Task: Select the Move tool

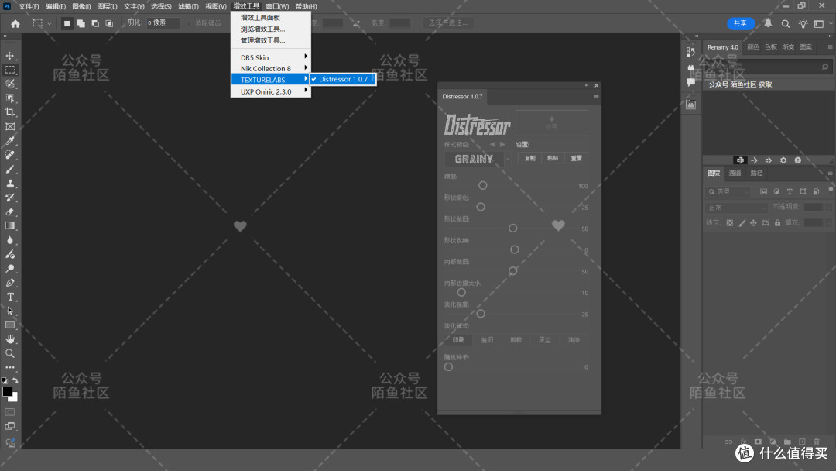Action: [9, 56]
